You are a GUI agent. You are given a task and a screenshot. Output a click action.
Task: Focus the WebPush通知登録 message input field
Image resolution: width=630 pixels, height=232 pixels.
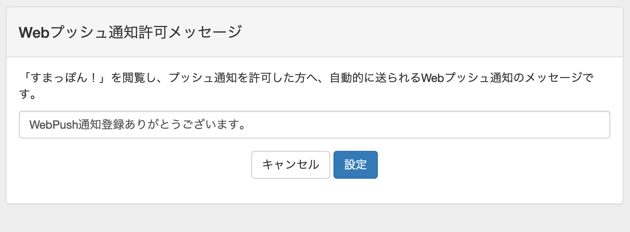(x=315, y=125)
